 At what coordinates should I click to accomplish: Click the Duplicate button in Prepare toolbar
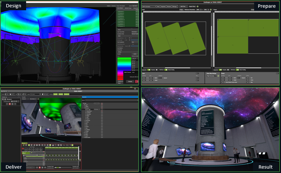(163, 7)
